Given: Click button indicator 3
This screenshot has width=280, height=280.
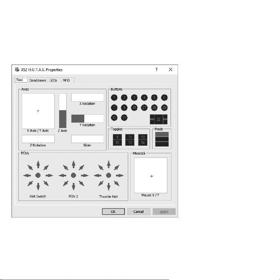Looking at the screenshot, I should [x=134, y=97].
